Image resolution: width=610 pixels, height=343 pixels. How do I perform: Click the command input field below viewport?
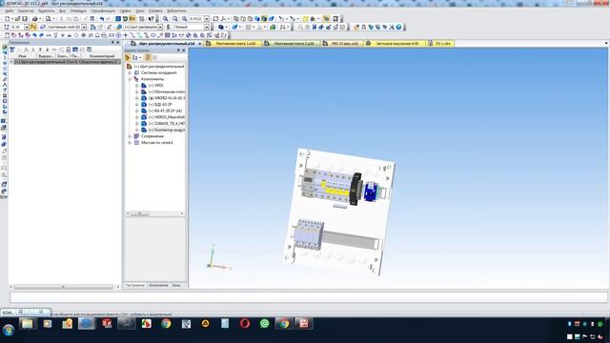click(308, 297)
